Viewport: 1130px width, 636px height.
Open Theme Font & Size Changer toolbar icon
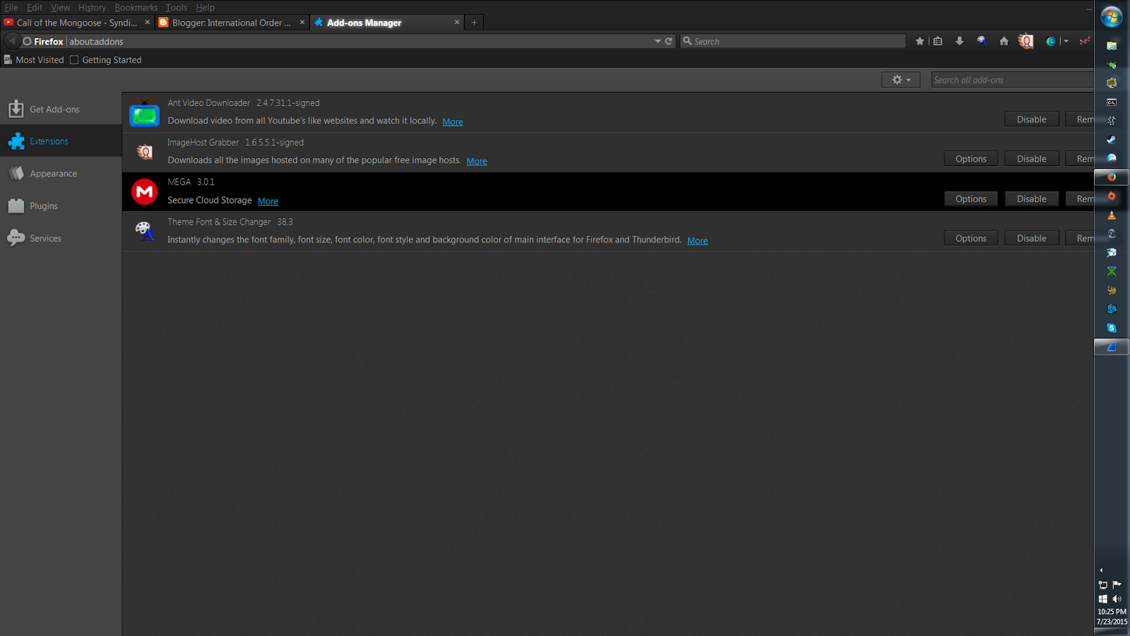click(982, 41)
